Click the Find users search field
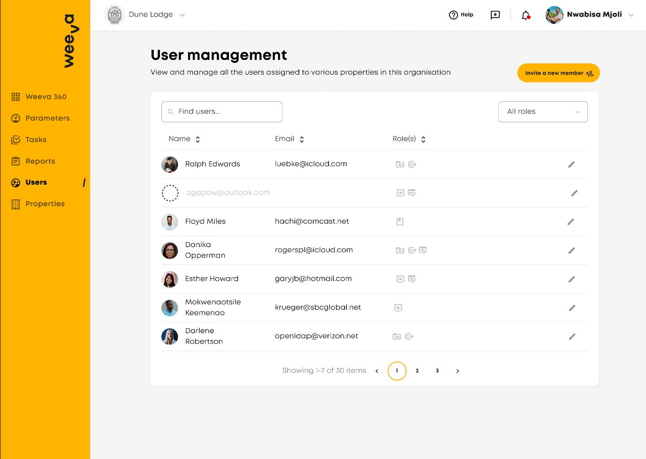 222,112
